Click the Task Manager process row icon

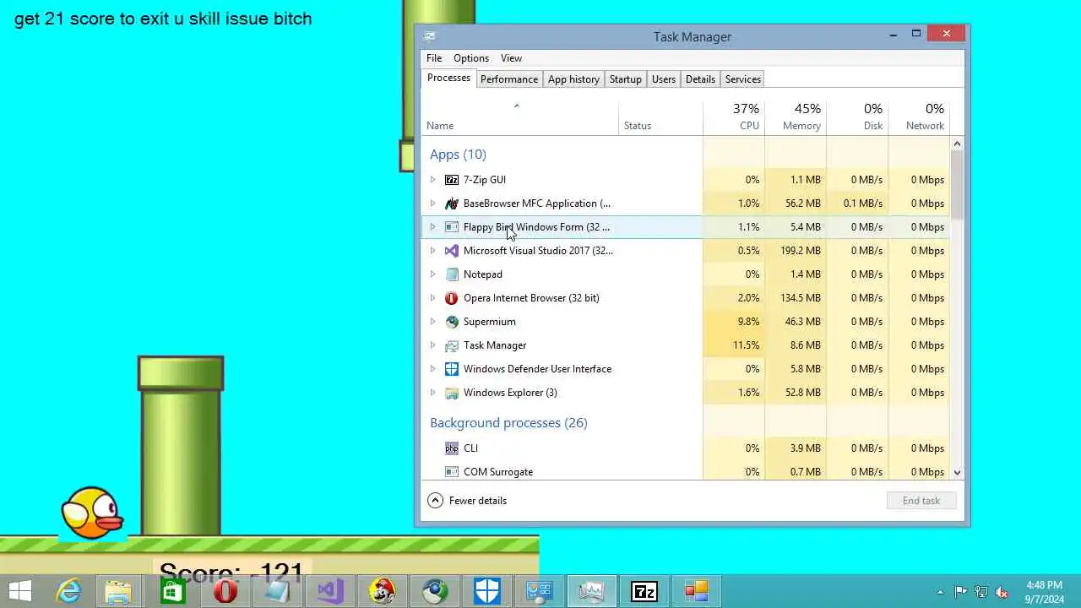tap(452, 345)
